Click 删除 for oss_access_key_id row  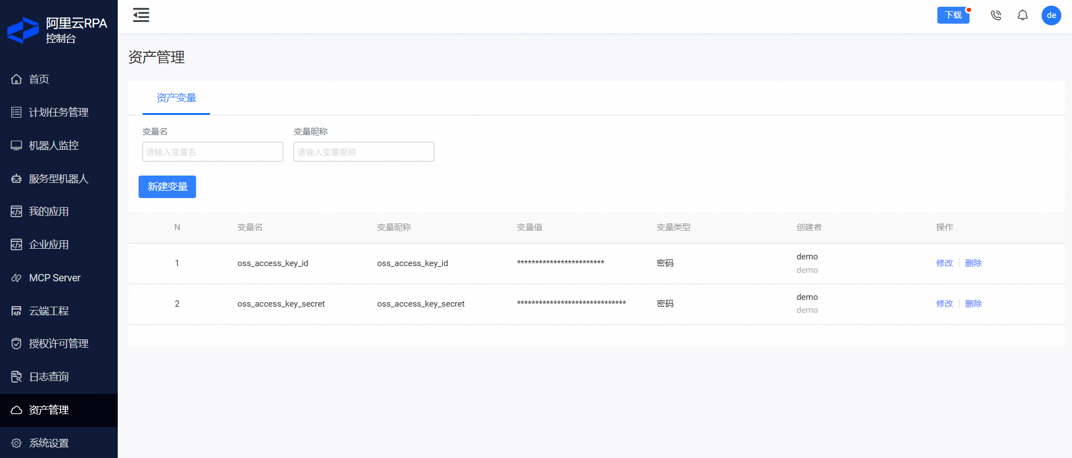click(x=973, y=263)
